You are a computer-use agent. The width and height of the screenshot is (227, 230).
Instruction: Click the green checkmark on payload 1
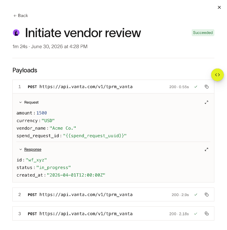tap(195, 87)
